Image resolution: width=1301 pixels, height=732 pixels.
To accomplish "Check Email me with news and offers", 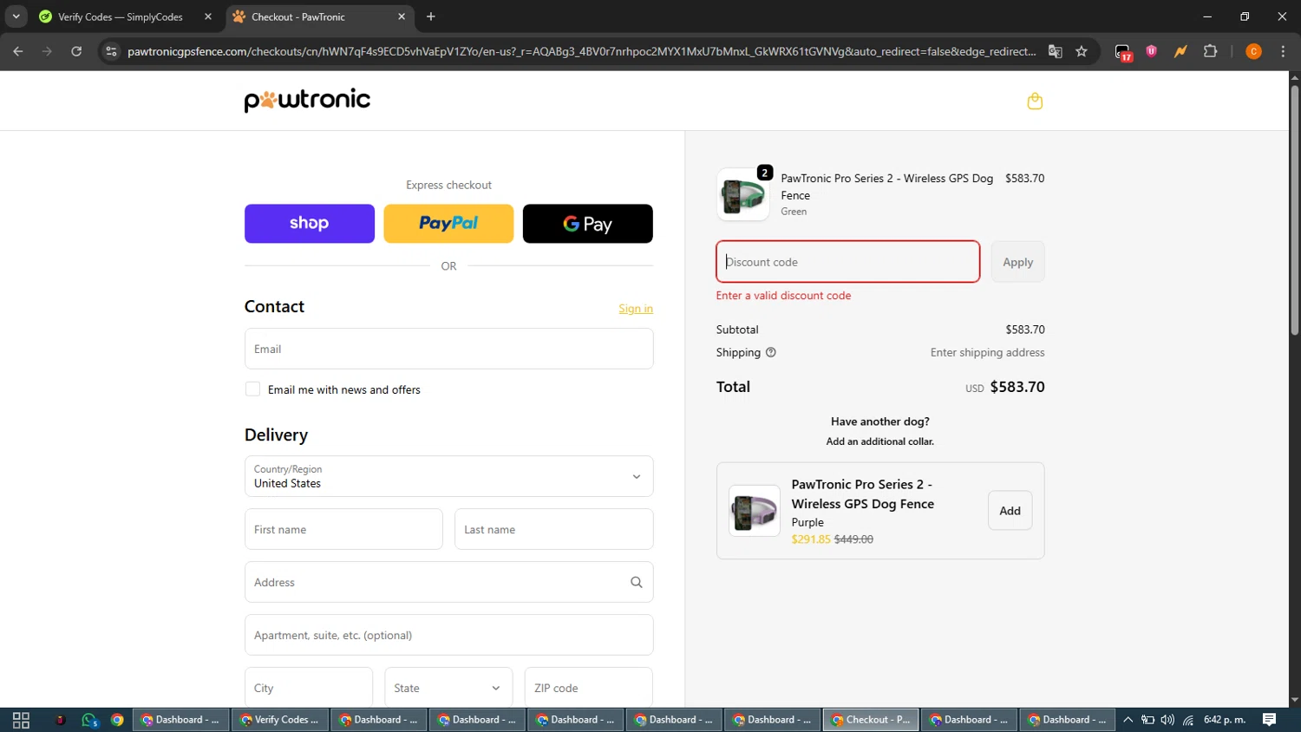I will [252, 389].
